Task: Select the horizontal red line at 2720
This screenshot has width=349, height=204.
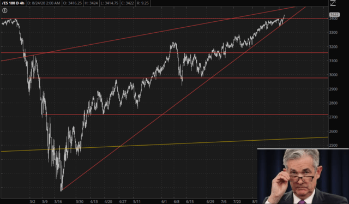Action: (x=185, y=115)
